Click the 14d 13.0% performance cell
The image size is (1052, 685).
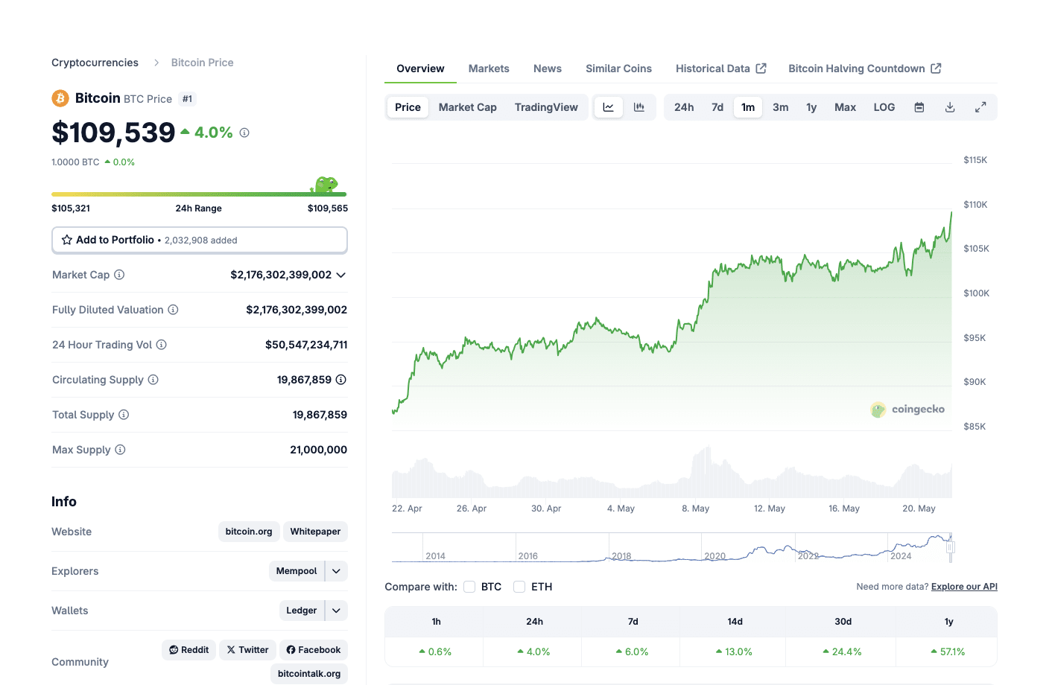click(735, 651)
